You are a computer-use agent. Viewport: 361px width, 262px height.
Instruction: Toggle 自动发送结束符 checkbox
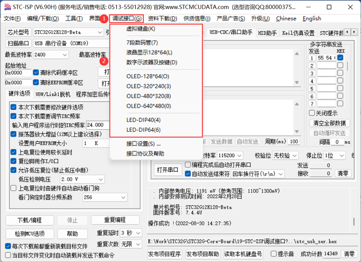188,174
